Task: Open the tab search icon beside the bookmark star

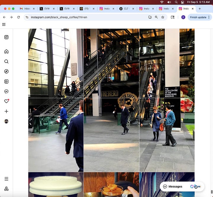Action: pos(172,17)
